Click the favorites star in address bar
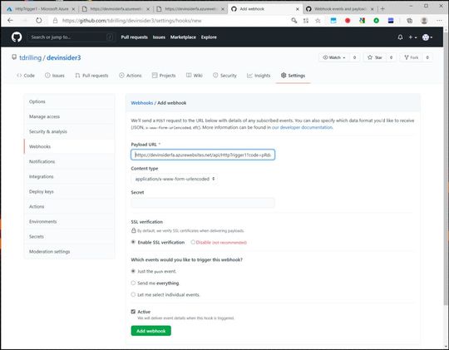 (x=318, y=20)
